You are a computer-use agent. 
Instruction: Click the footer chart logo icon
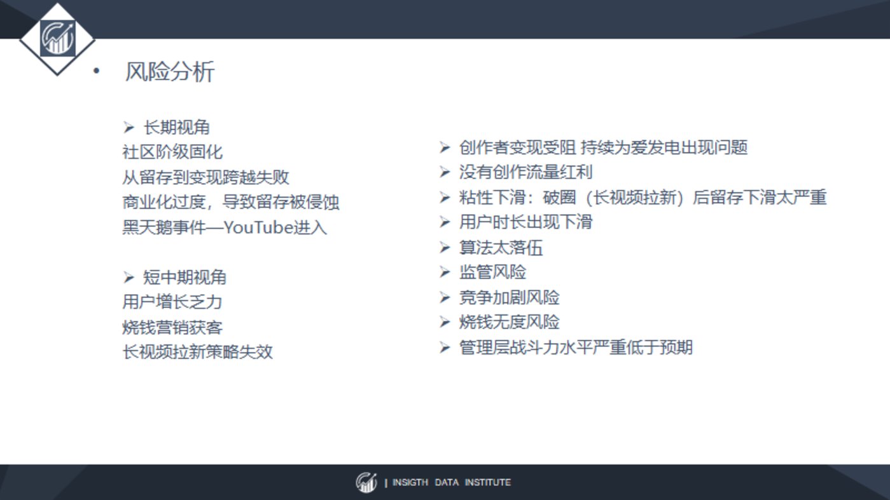coord(366,482)
